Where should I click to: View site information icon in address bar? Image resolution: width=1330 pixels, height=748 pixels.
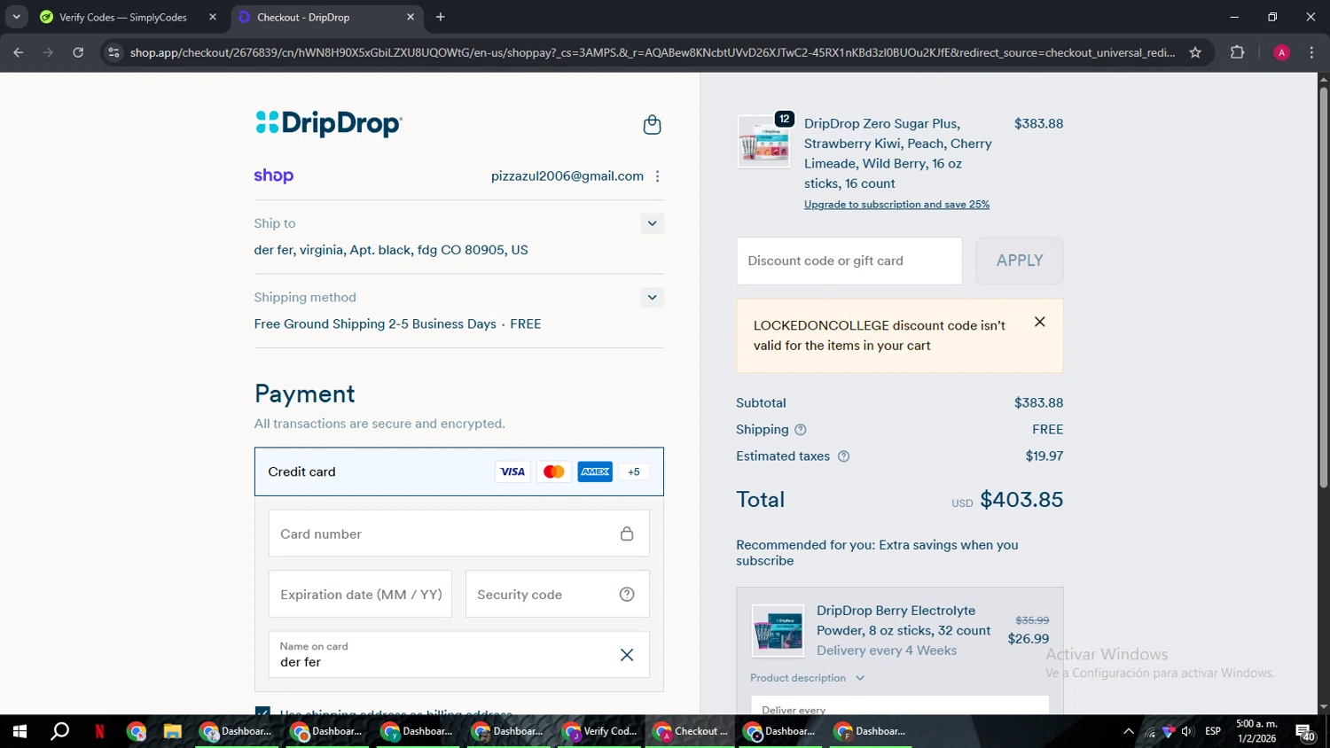(113, 52)
